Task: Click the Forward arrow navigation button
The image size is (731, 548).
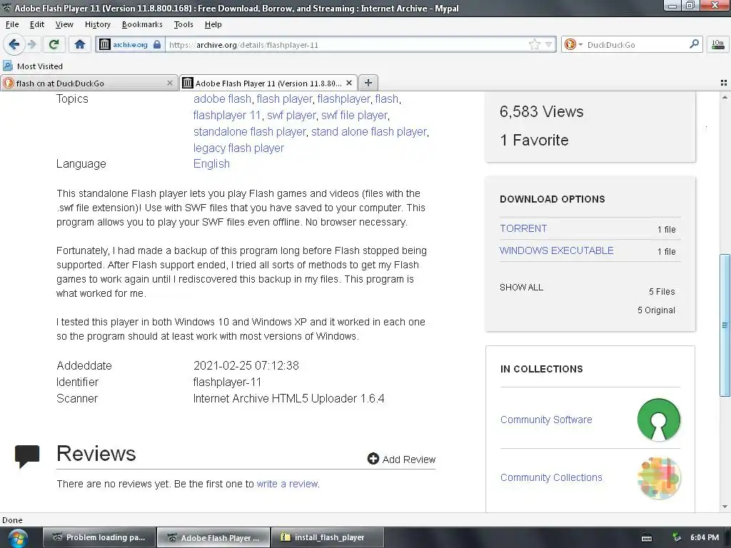Action: pos(31,45)
